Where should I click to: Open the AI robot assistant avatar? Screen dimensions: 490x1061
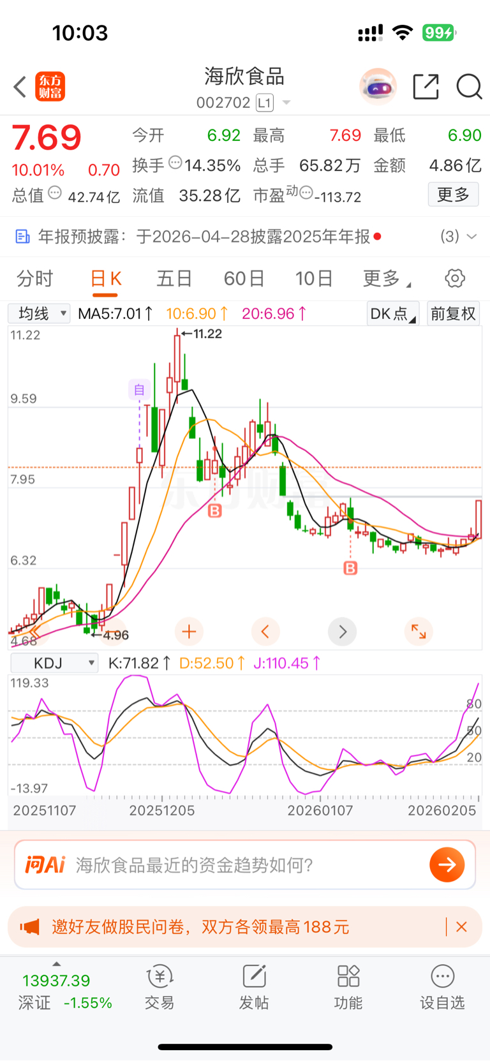[378, 86]
